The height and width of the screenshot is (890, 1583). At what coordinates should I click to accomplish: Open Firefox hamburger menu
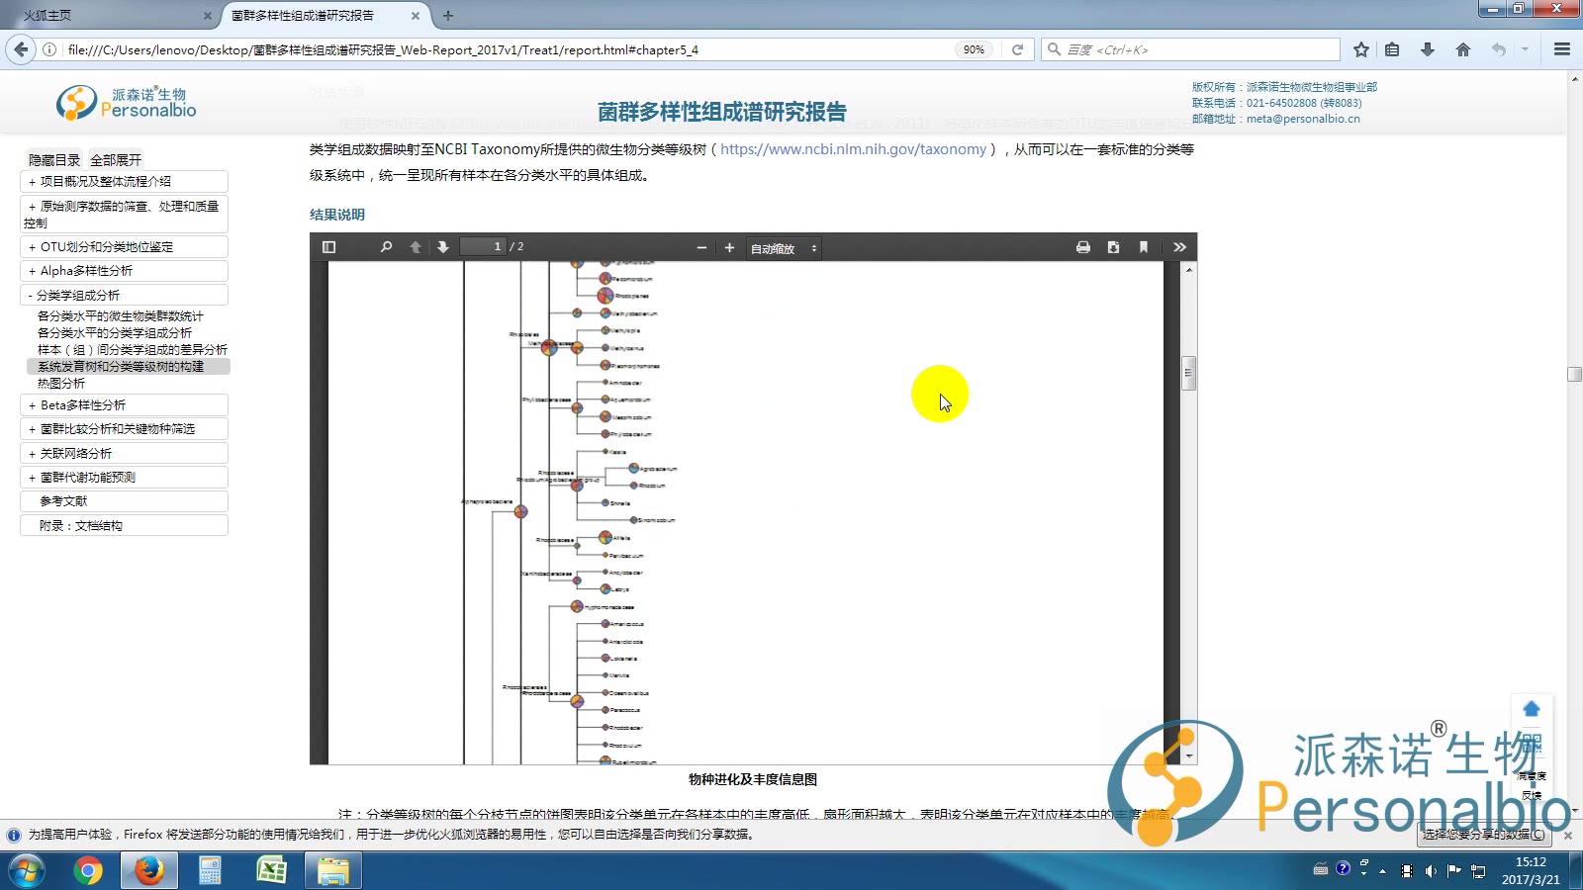pos(1562,49)
